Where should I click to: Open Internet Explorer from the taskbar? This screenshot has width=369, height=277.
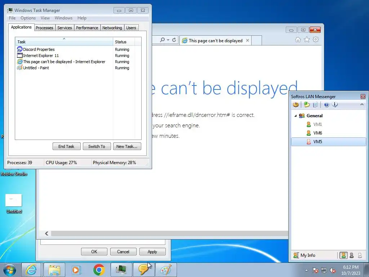(x=31, y=270)
